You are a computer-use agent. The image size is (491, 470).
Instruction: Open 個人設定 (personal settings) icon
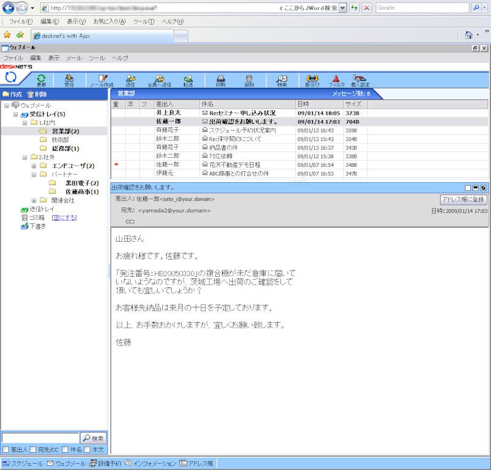pyautogui.click(x=360, y=80)
